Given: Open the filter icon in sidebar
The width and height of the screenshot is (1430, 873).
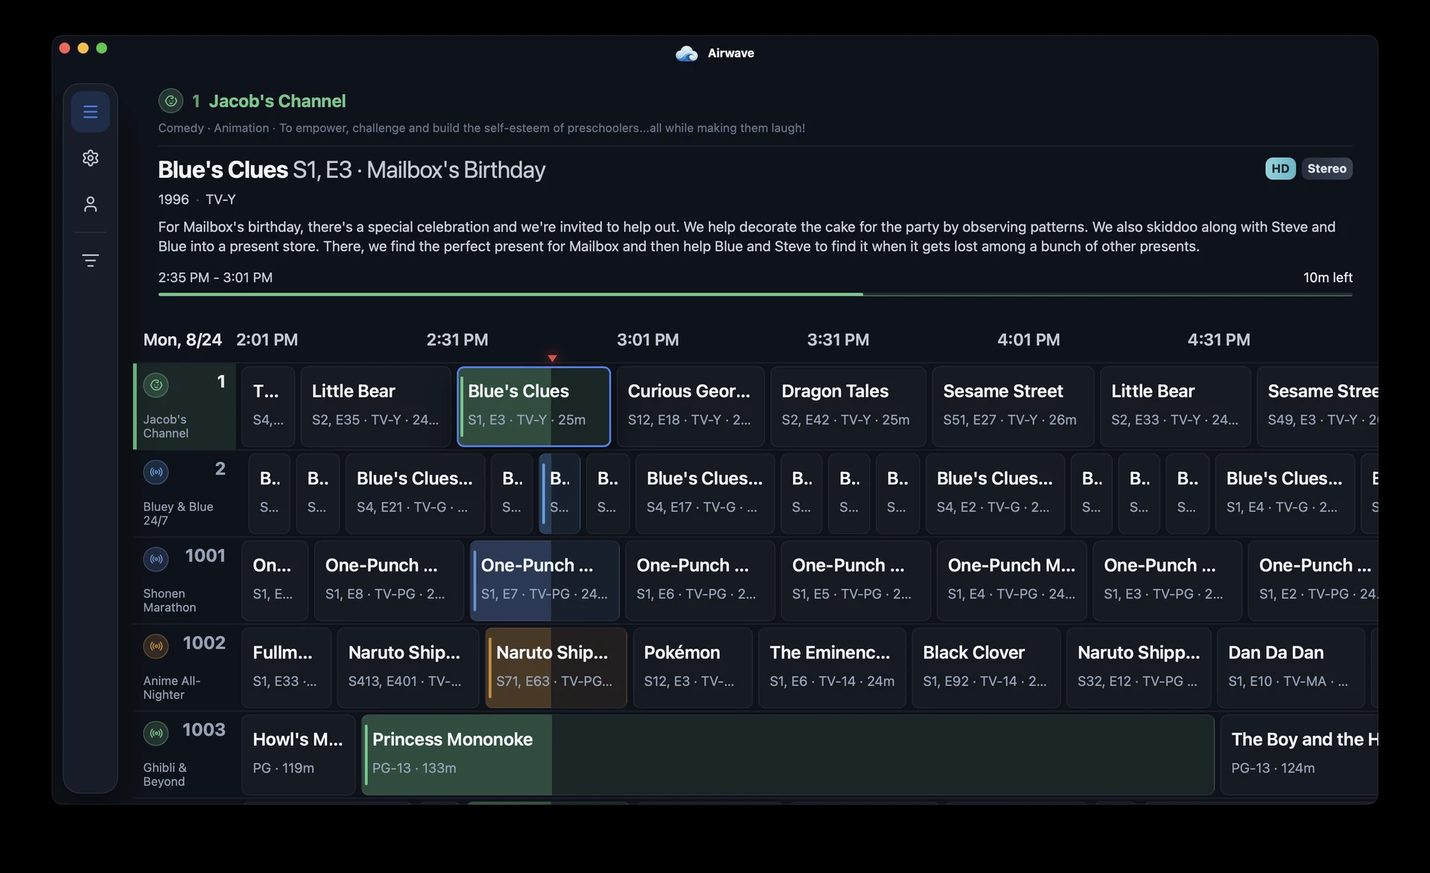Looking at the screenshot, I should [90, 261].
